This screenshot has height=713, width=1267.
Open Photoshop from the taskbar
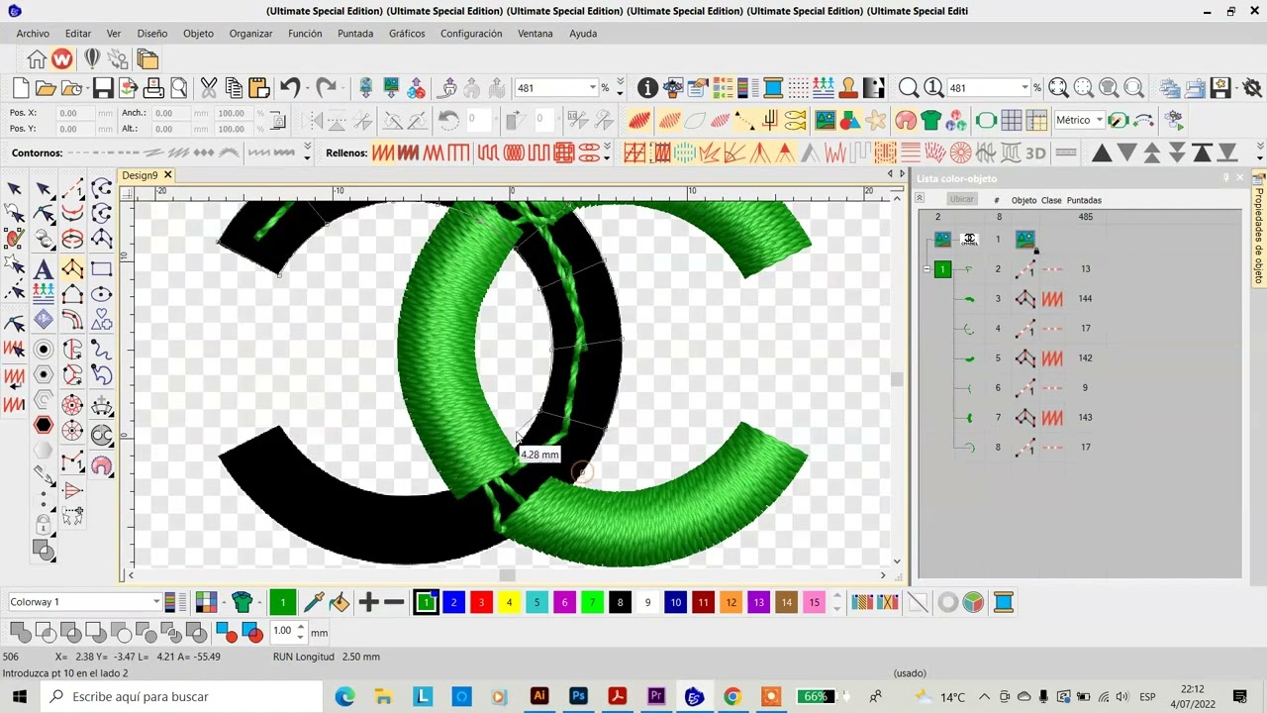578,697
